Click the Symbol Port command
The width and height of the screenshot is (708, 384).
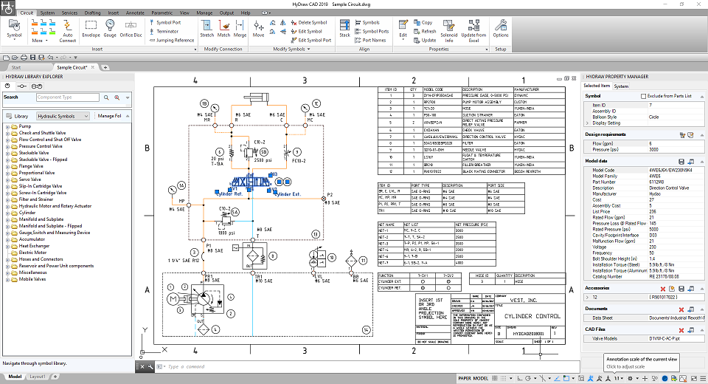tap(165, 22)
